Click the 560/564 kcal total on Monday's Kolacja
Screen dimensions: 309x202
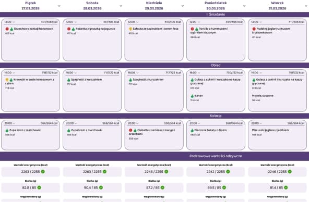click(x=234, y=123)
